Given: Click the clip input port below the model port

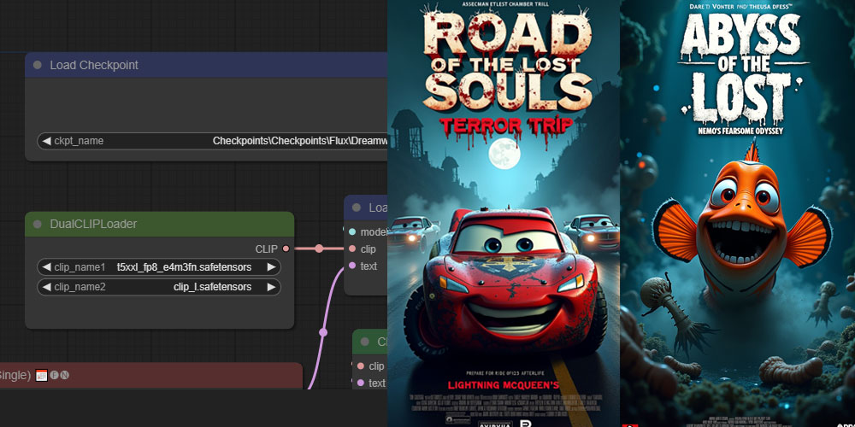Looking at the screenshot, I should click(x=351, y=249).
